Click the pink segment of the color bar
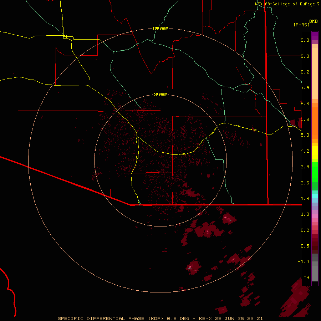Viewport: 321px width, 321px height. click(x=315, y=216)
